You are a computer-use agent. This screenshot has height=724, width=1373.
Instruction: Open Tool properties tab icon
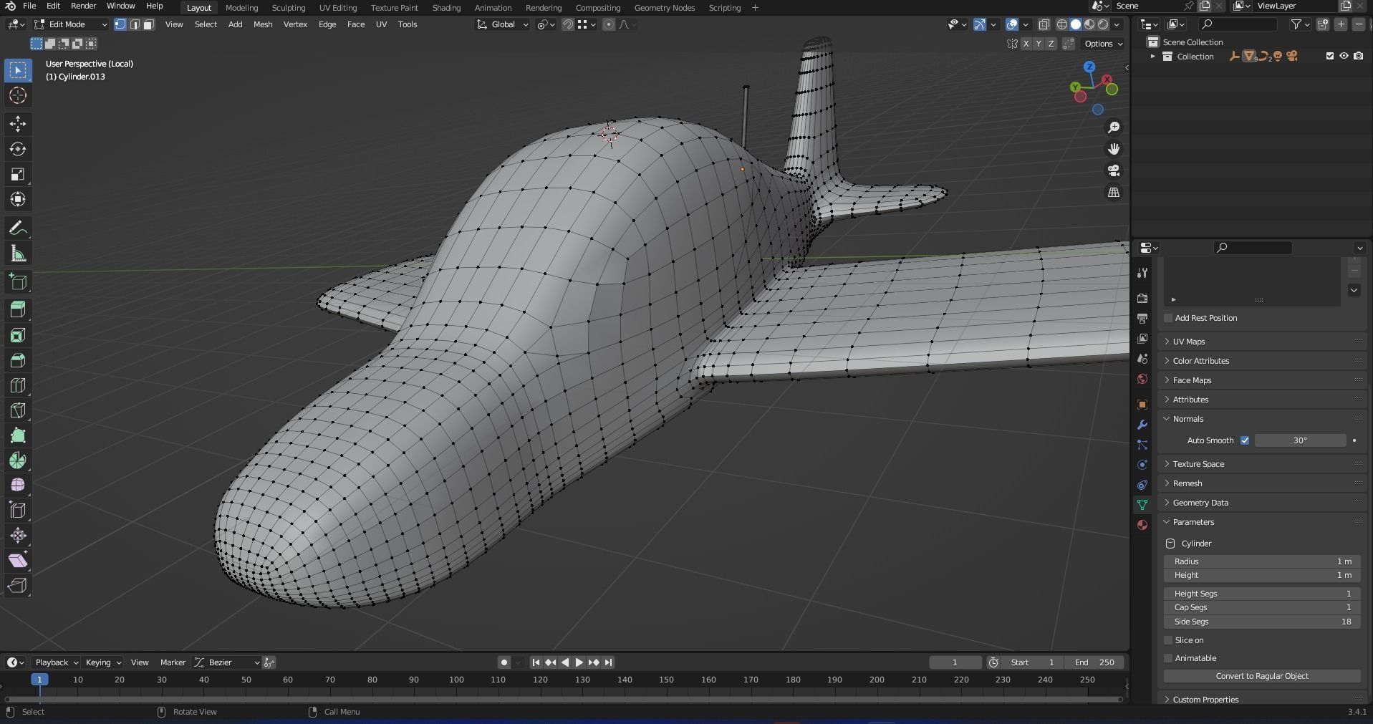[1142, 273]
